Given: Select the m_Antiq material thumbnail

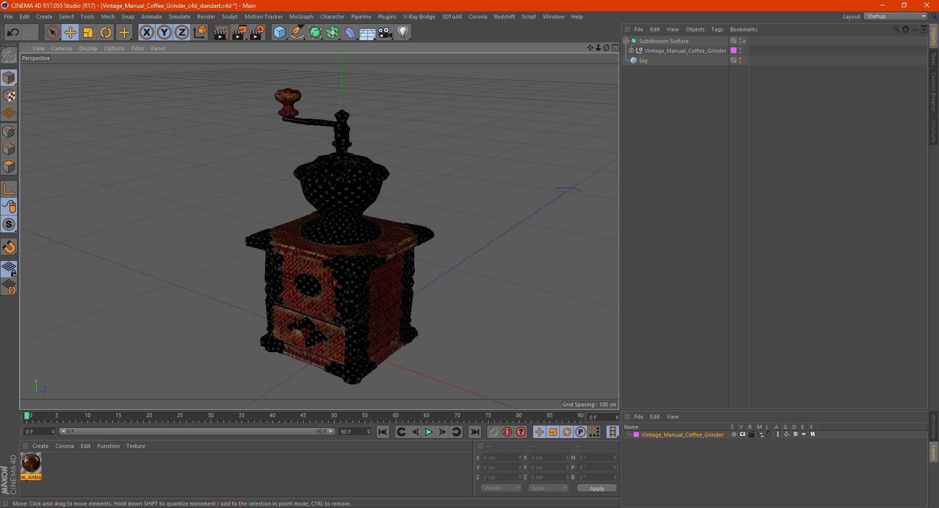Looking at the screenshot, I should point(31,463).
